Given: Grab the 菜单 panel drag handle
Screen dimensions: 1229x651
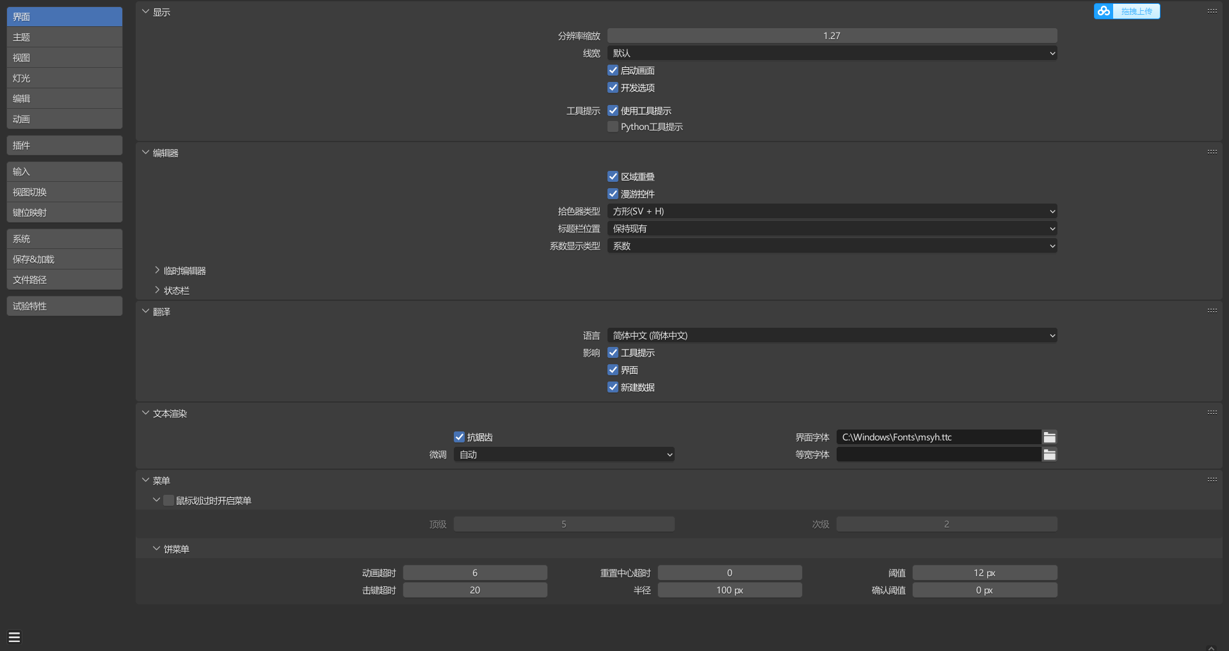Looking at the screenshot, I should point(1212,479).
